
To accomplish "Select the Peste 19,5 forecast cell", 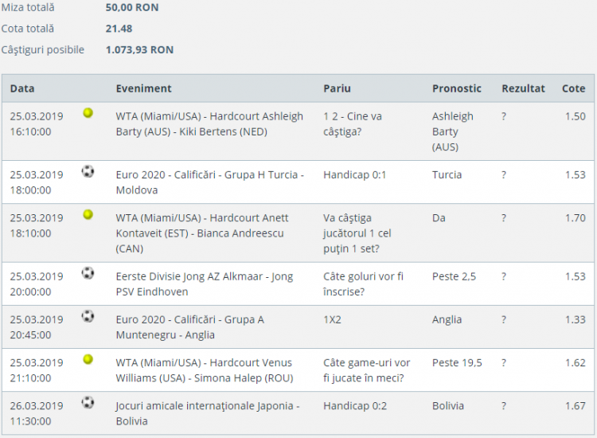I will pyautogui.click(x=456, y=363).
